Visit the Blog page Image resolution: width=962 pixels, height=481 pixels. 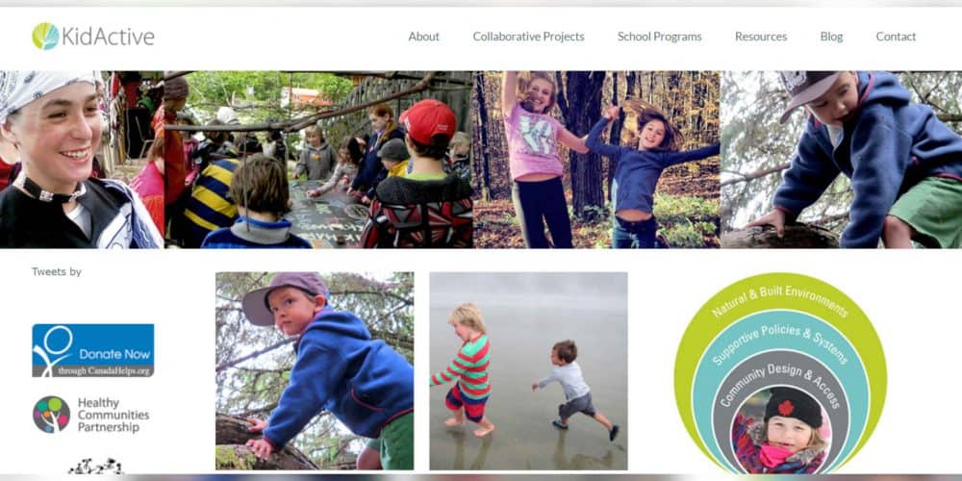click(831, 37)
